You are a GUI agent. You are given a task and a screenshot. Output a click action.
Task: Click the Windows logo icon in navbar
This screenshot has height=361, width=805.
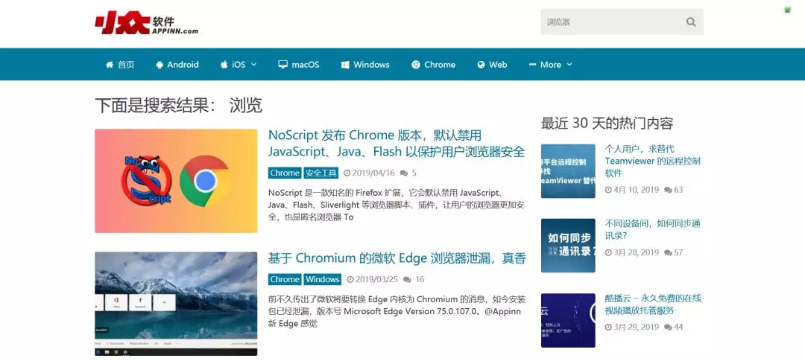click(345, 65)
